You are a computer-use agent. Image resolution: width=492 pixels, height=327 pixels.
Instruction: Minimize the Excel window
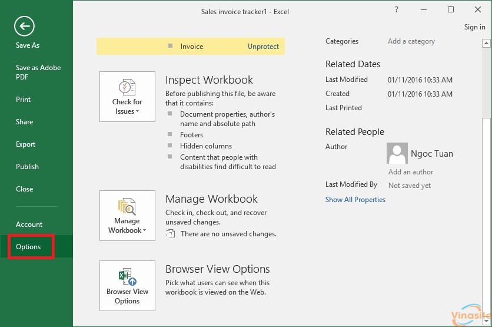pos(424,10)
